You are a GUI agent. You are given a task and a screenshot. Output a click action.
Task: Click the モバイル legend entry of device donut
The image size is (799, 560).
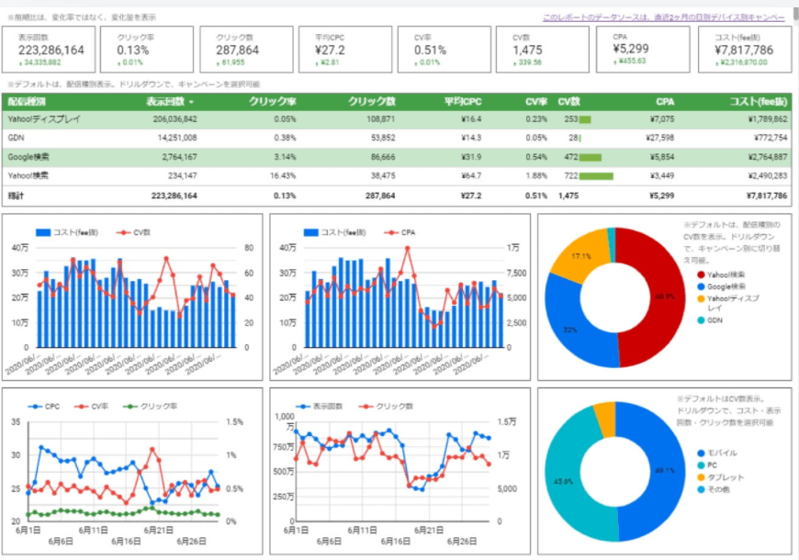tap(717, 453)
